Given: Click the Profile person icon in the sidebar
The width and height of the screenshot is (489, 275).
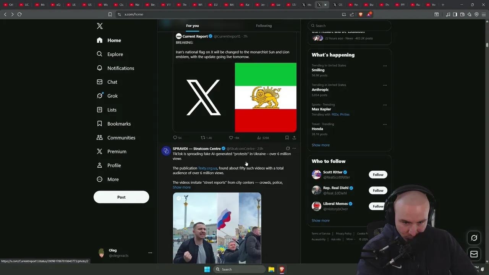Looking at the screenshot, I should 100,165.
